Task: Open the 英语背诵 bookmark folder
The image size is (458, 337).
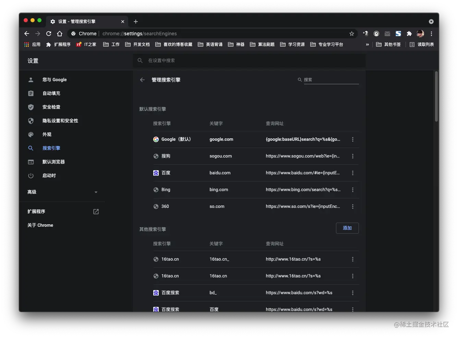Action: coord(210,45)
